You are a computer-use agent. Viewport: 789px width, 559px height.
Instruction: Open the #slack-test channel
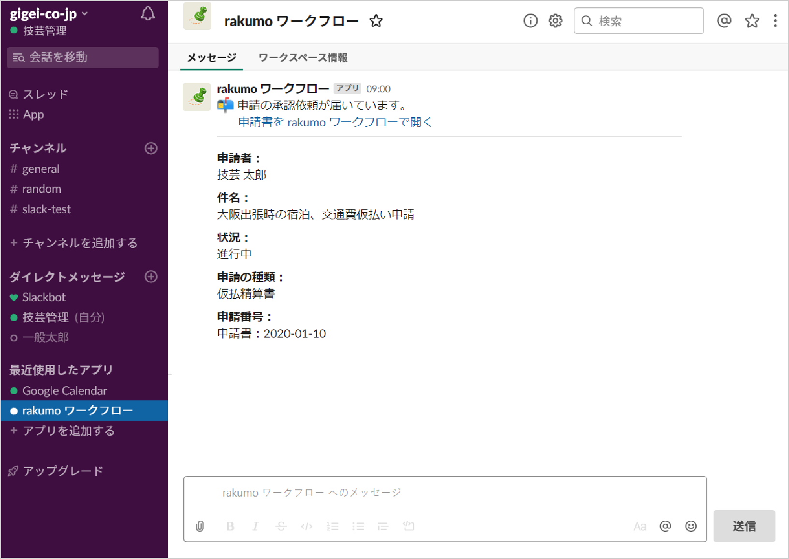click(41, 209)
